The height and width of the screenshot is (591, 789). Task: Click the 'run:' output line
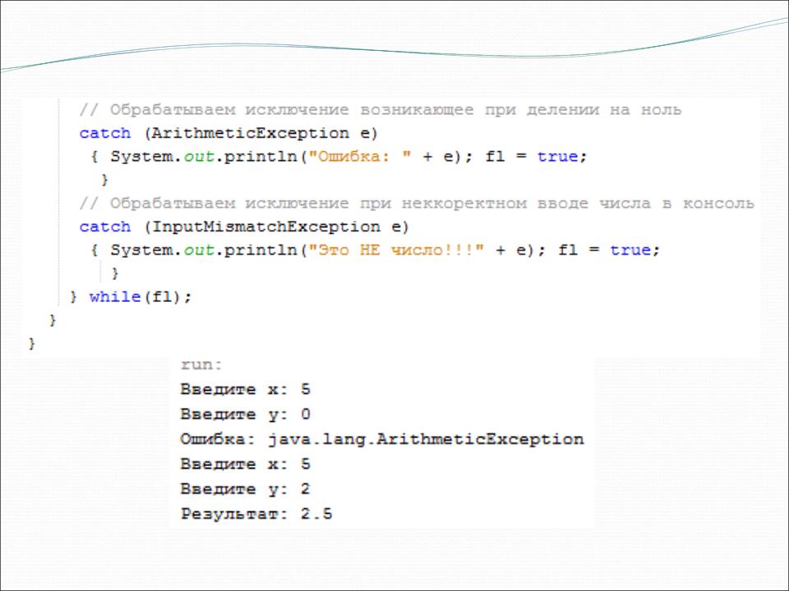pyautogui.click(x=201, y=364)
